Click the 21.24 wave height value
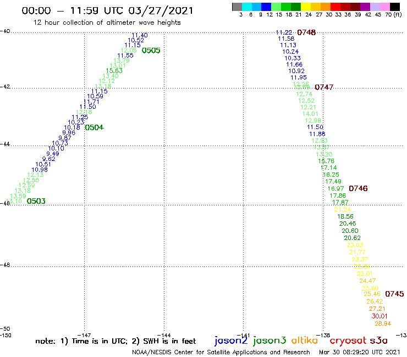Viewport: 407px width, 357px height. [342, 209]
